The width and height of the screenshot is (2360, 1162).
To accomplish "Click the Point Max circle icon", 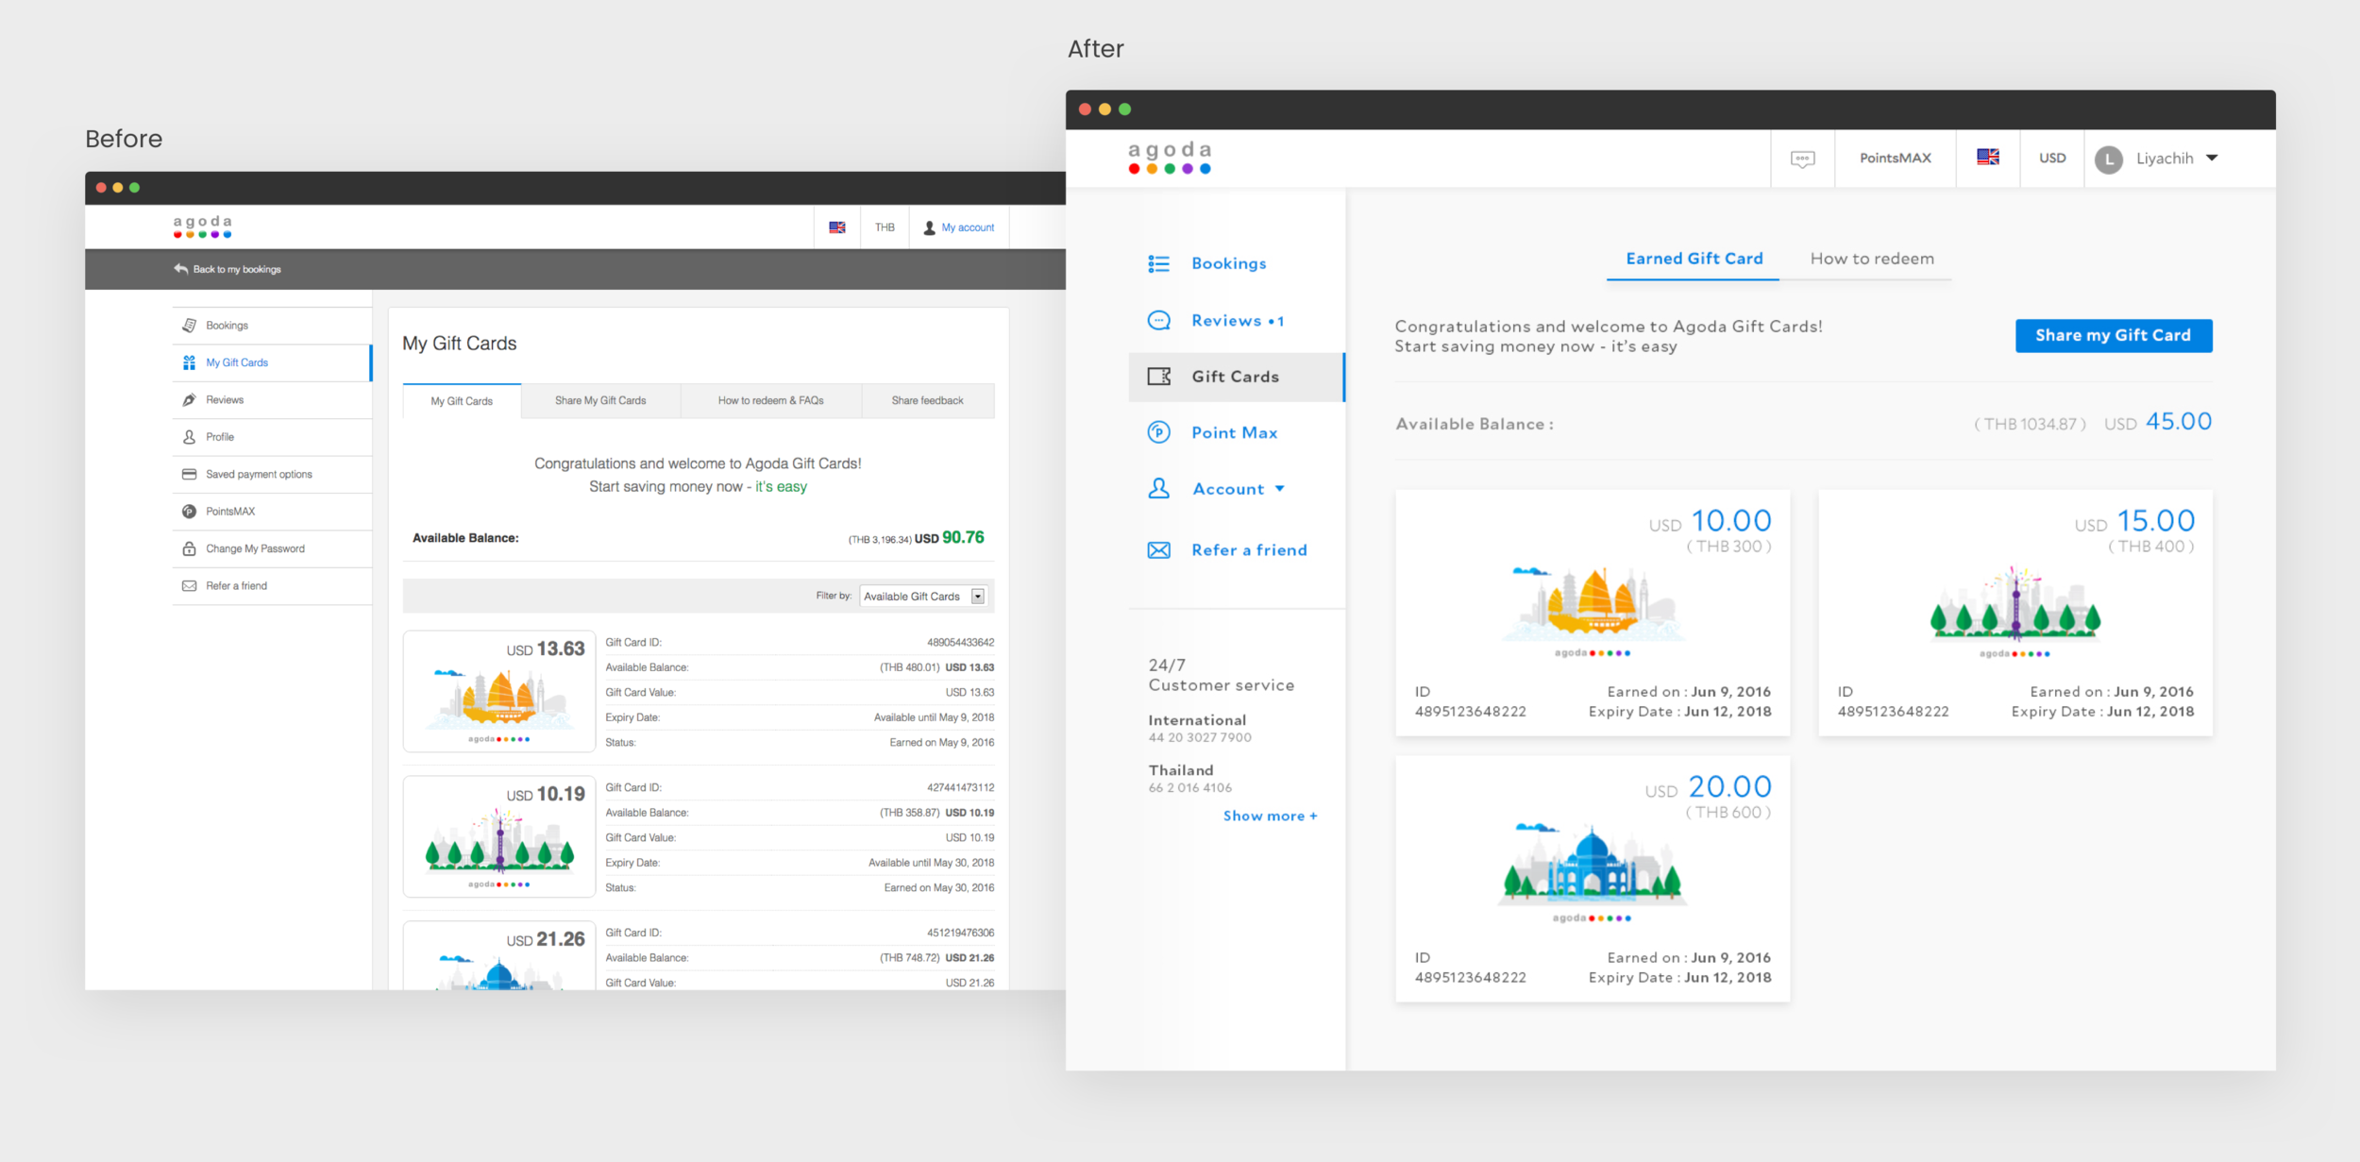I will (1158, 432).
